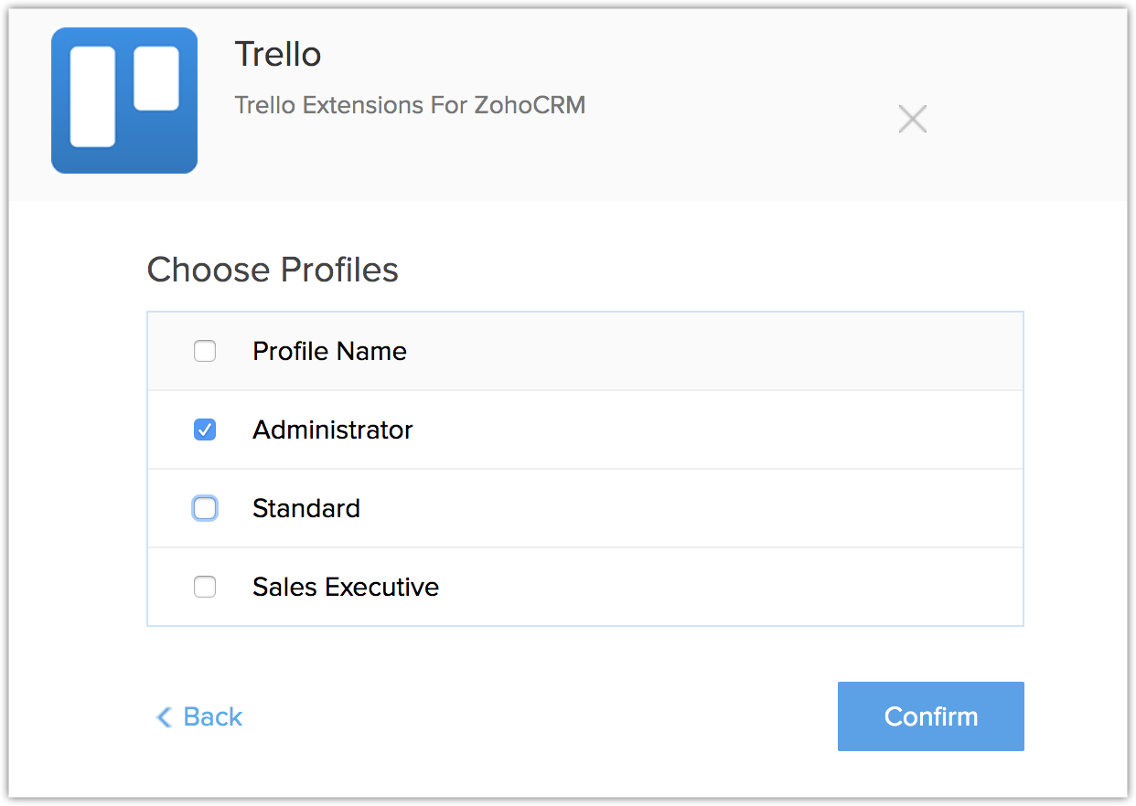Click the empty right side of Standard row
This screenshot has width=1136, height=806.
tap(732, 508)
